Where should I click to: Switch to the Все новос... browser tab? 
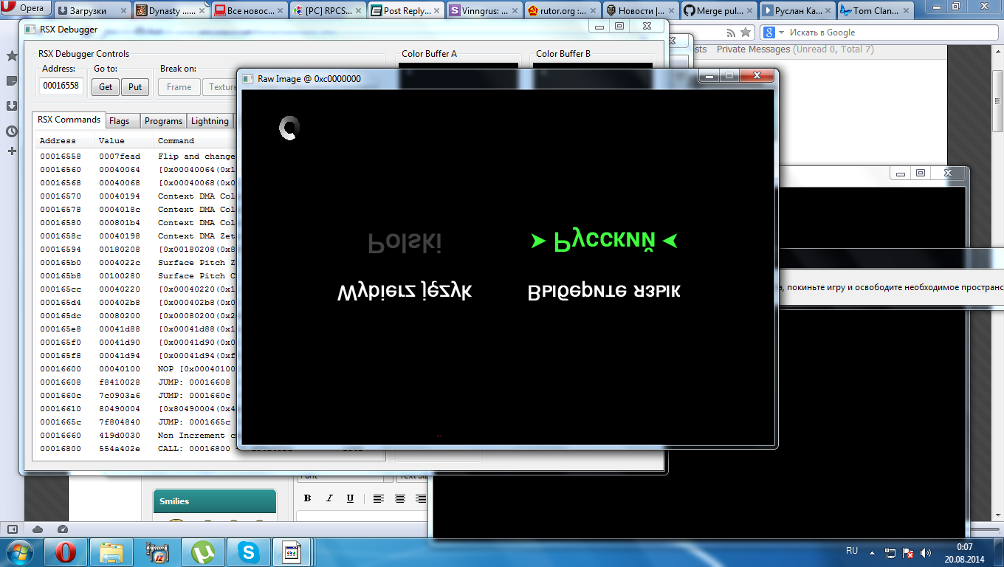(250, 11)
